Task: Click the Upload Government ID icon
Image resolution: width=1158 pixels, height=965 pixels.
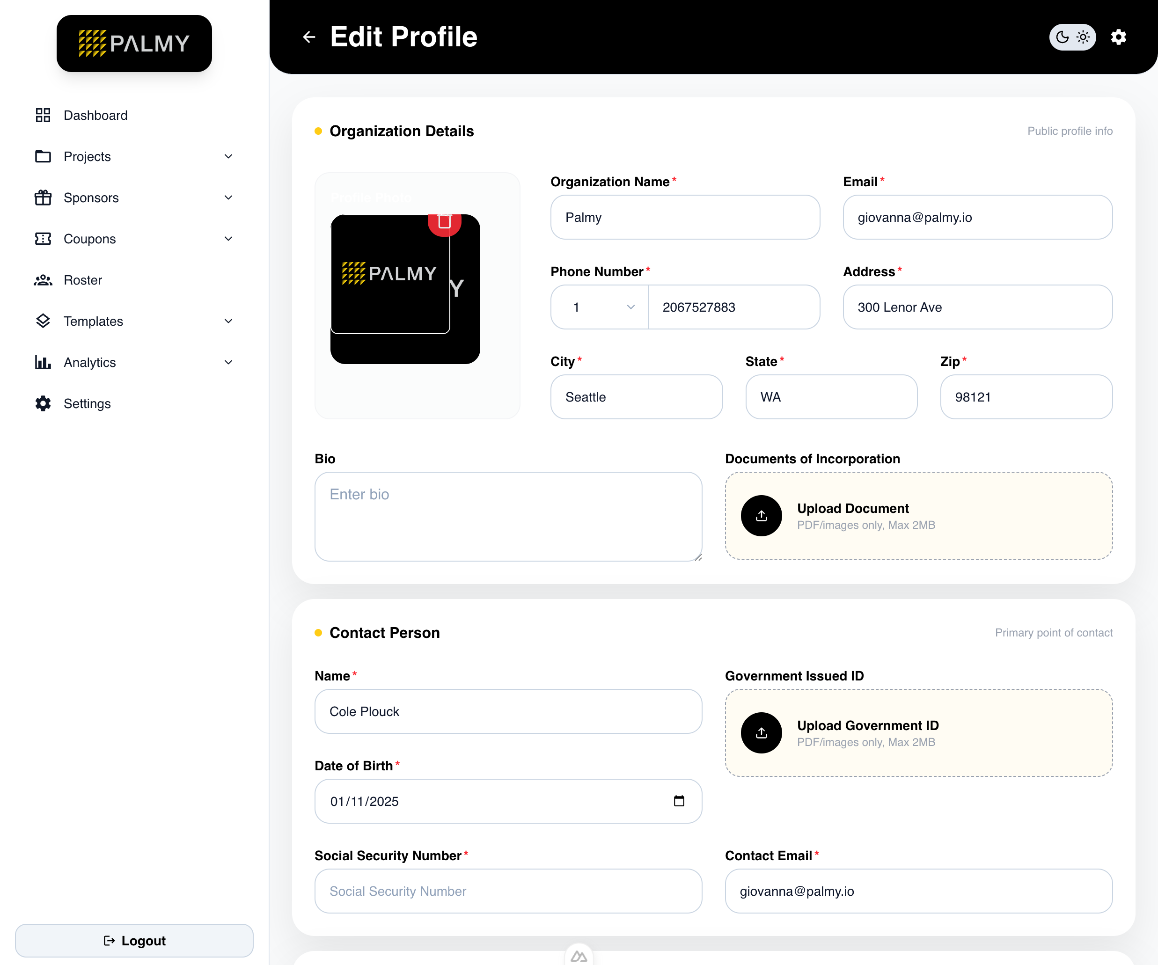Action: click(761, 733)
